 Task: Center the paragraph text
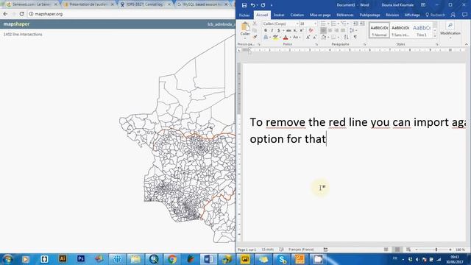click(x=330, y=30)
